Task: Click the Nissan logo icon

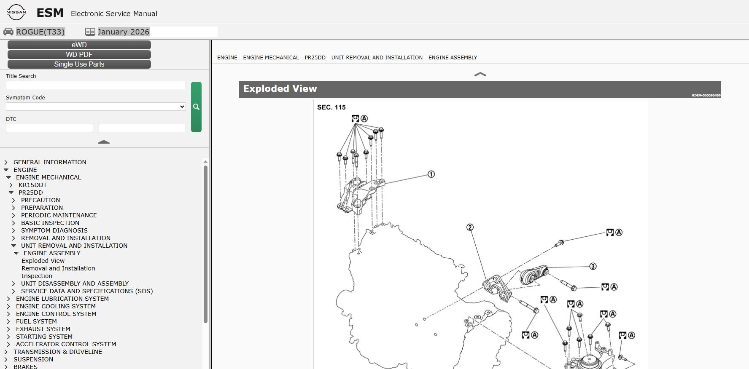Action: [x=16, y=13]
